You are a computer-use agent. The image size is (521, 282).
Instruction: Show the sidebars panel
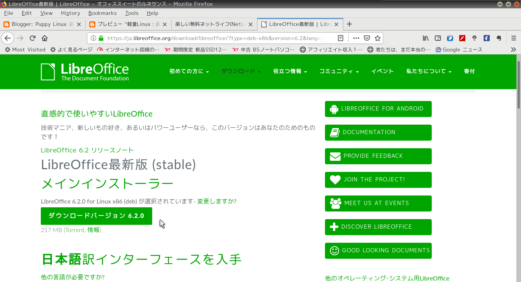(x=438, y=38)
